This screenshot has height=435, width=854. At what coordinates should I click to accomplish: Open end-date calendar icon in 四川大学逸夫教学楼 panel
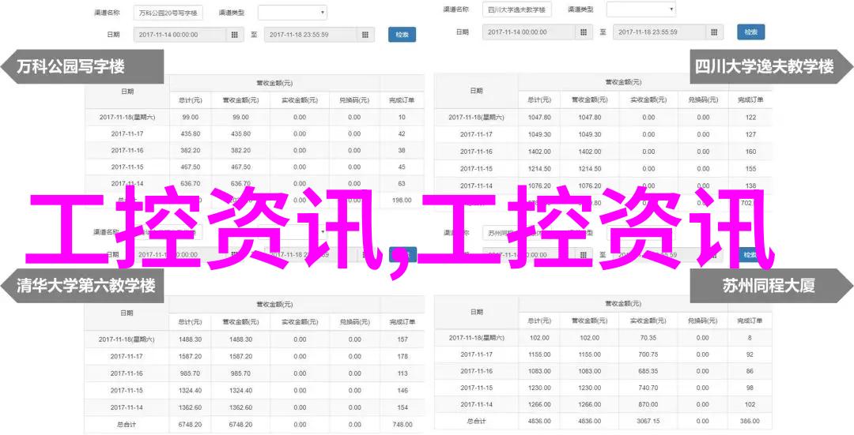click(714, 32)
